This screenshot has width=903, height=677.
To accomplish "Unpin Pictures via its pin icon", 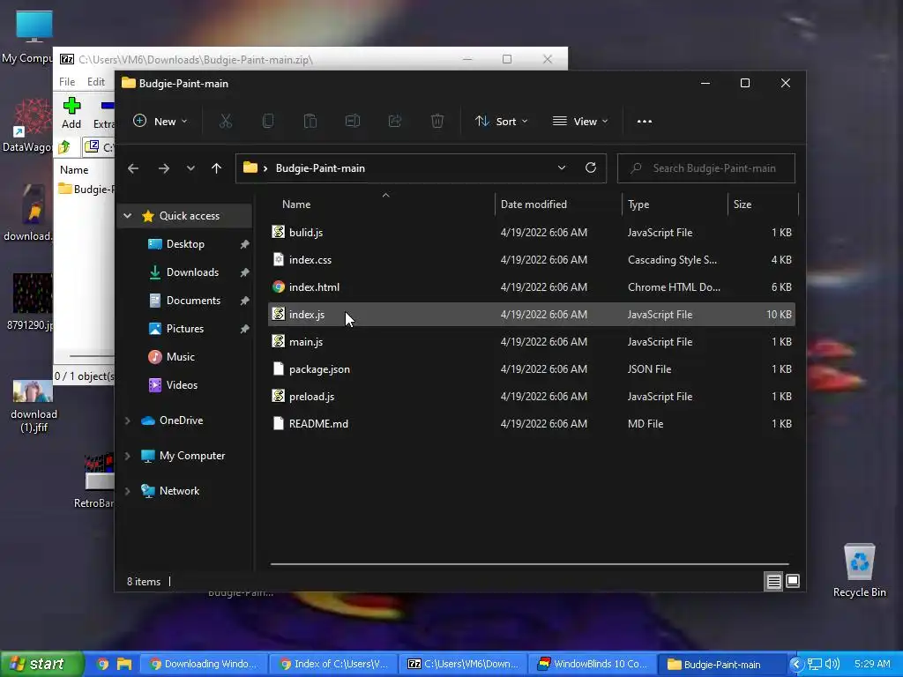I will [244, 329].
